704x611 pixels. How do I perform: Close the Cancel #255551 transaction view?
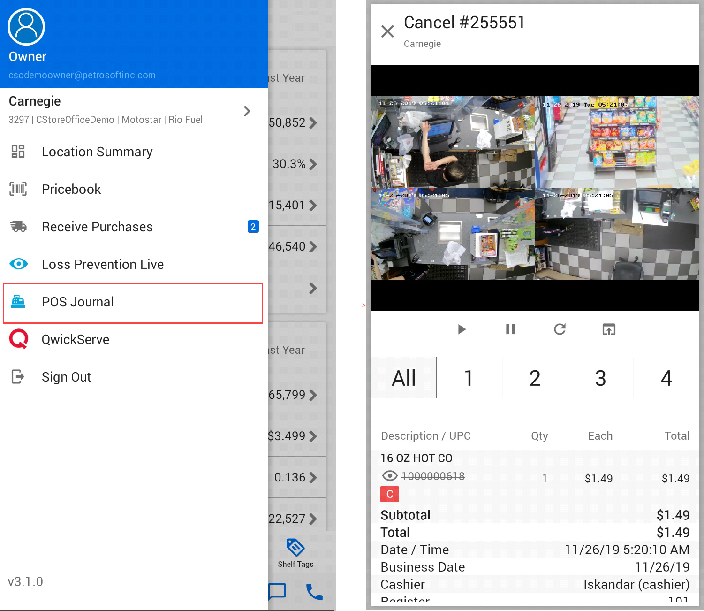click(x=387, y=31)
